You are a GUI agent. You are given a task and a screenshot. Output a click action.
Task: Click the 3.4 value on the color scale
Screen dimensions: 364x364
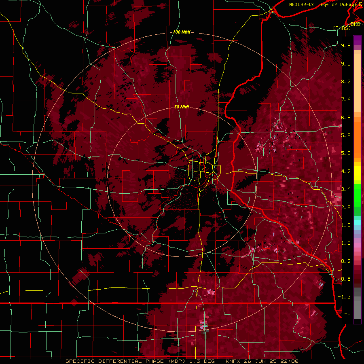[346, 189]
